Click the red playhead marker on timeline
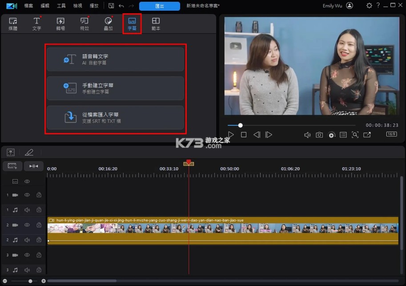 point(189,163)
